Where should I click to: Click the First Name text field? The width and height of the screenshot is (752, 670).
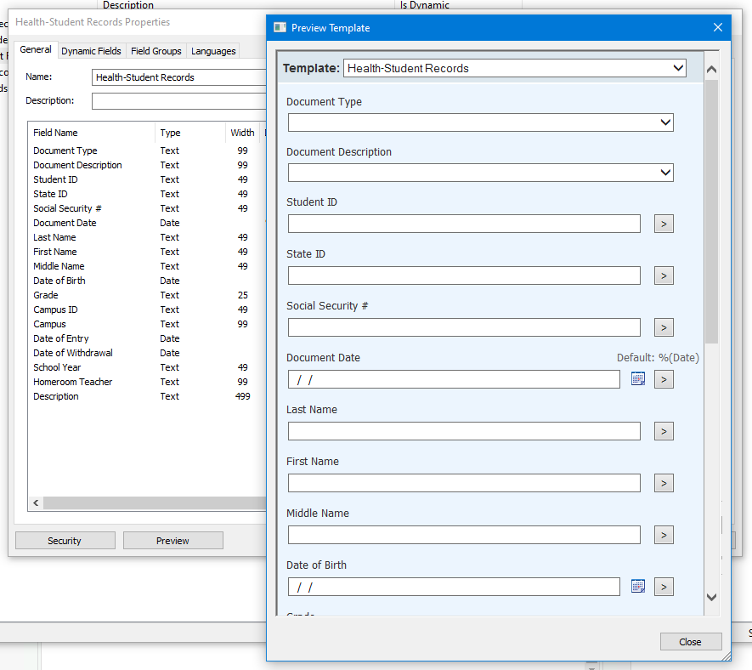point(464,483)
